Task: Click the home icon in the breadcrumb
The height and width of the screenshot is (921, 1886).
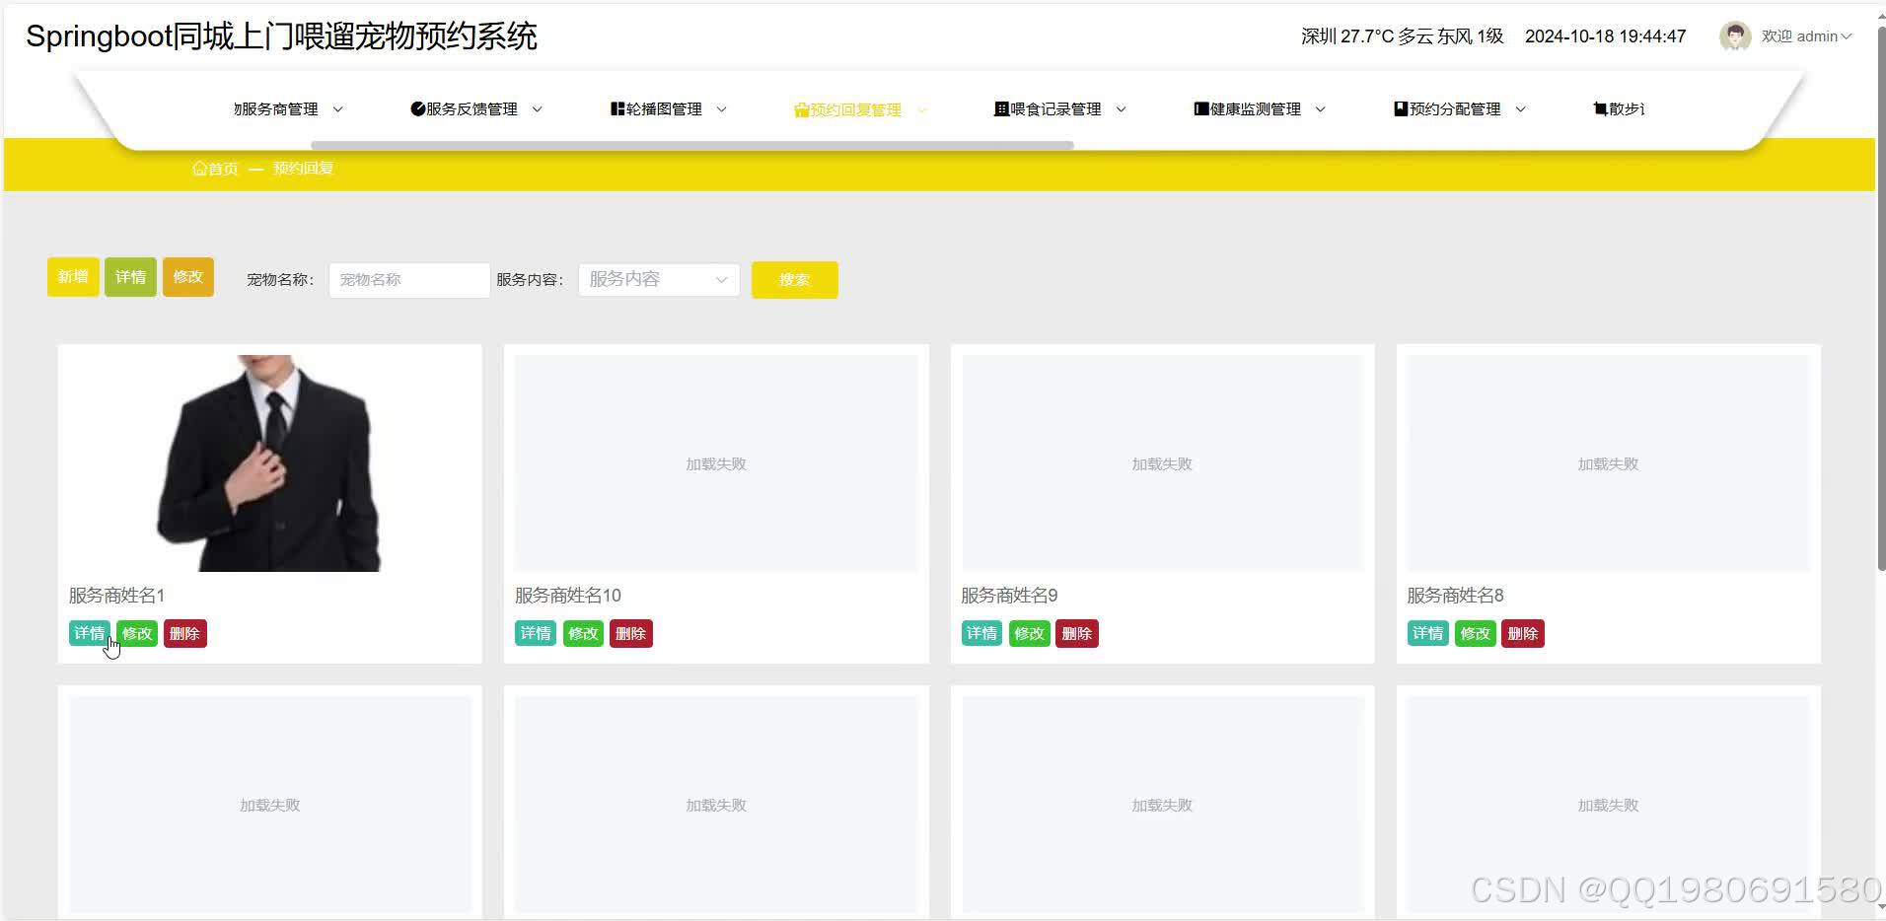Action: point(200,168)
